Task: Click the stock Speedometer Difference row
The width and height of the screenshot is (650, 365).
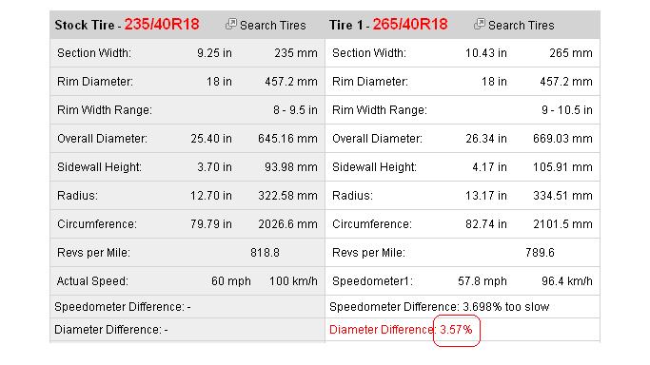Action: (187, 307)
